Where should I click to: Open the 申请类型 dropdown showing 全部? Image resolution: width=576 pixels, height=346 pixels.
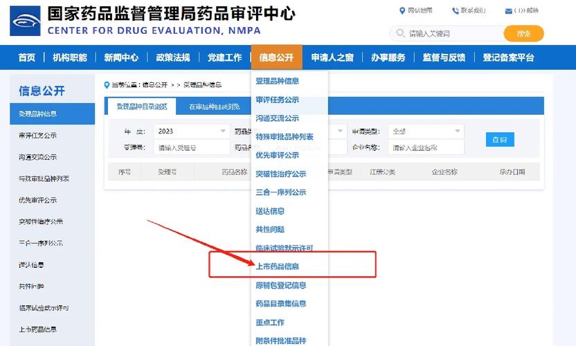(426, 131)
